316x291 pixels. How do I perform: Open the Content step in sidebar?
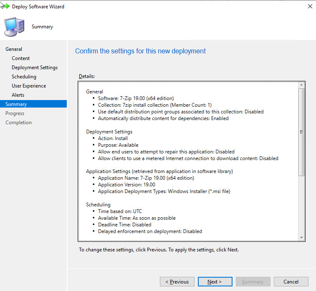(20, 58)
